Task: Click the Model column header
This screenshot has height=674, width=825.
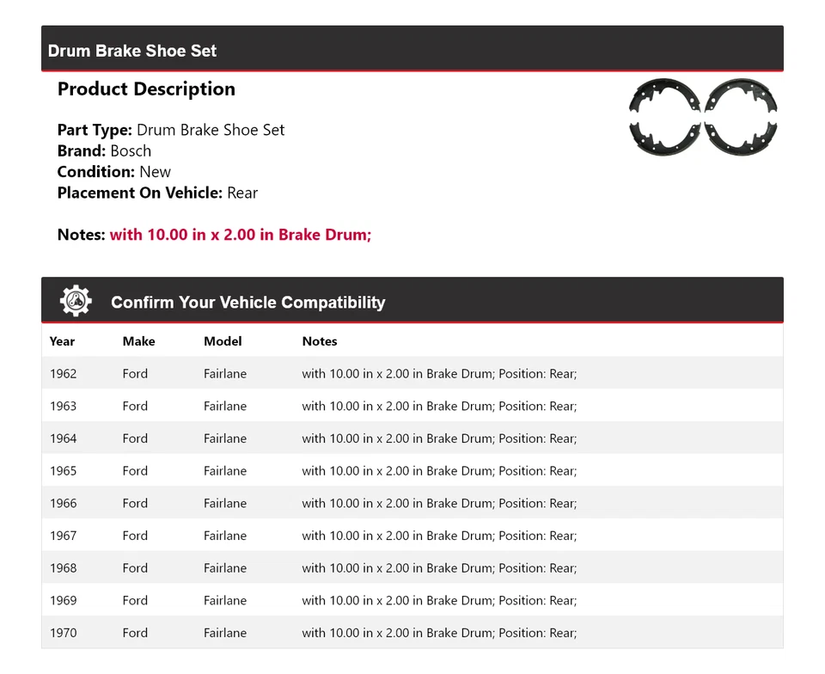Action: click(x=223, y=341)
